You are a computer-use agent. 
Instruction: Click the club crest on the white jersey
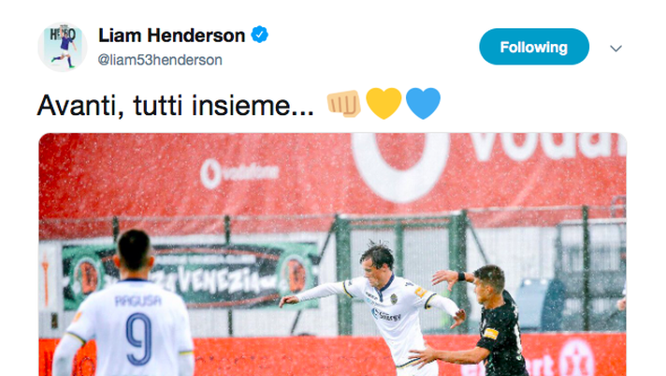[x=394, y=298]
